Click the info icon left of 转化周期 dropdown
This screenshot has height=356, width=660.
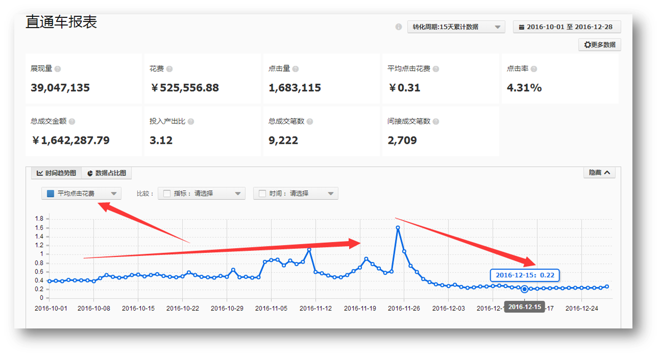(399, 27)
